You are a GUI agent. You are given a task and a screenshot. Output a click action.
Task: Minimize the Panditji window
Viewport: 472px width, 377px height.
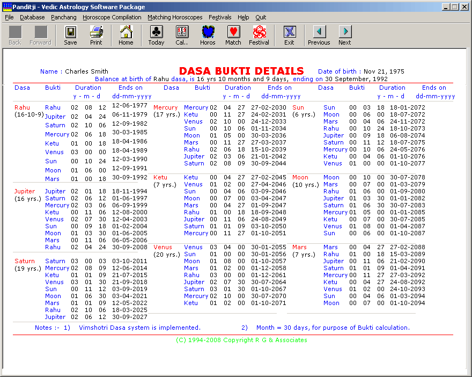(446, 6)
